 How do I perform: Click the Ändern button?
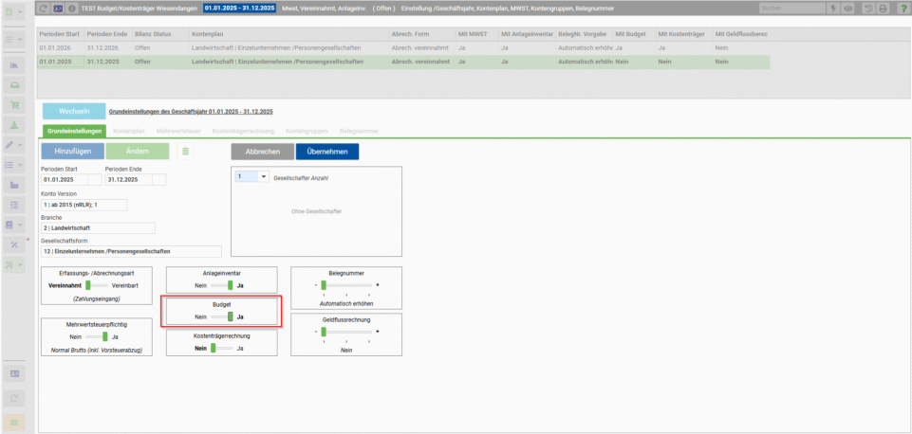click(138, 151)
